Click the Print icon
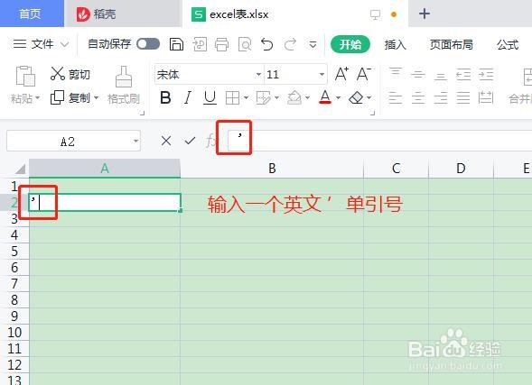 (221, 44)
